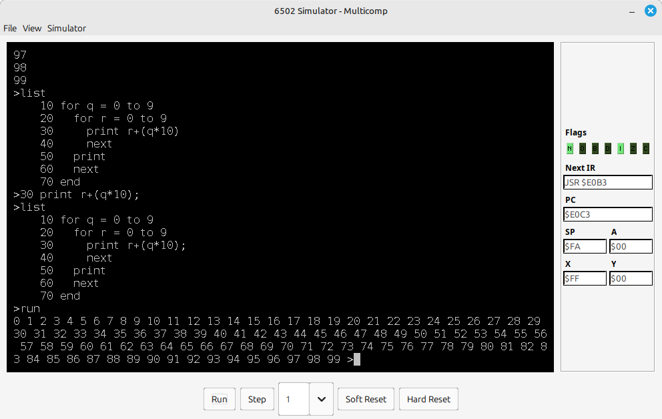Click the Hard Reset button
662x419 pixels.
[428, 399]
